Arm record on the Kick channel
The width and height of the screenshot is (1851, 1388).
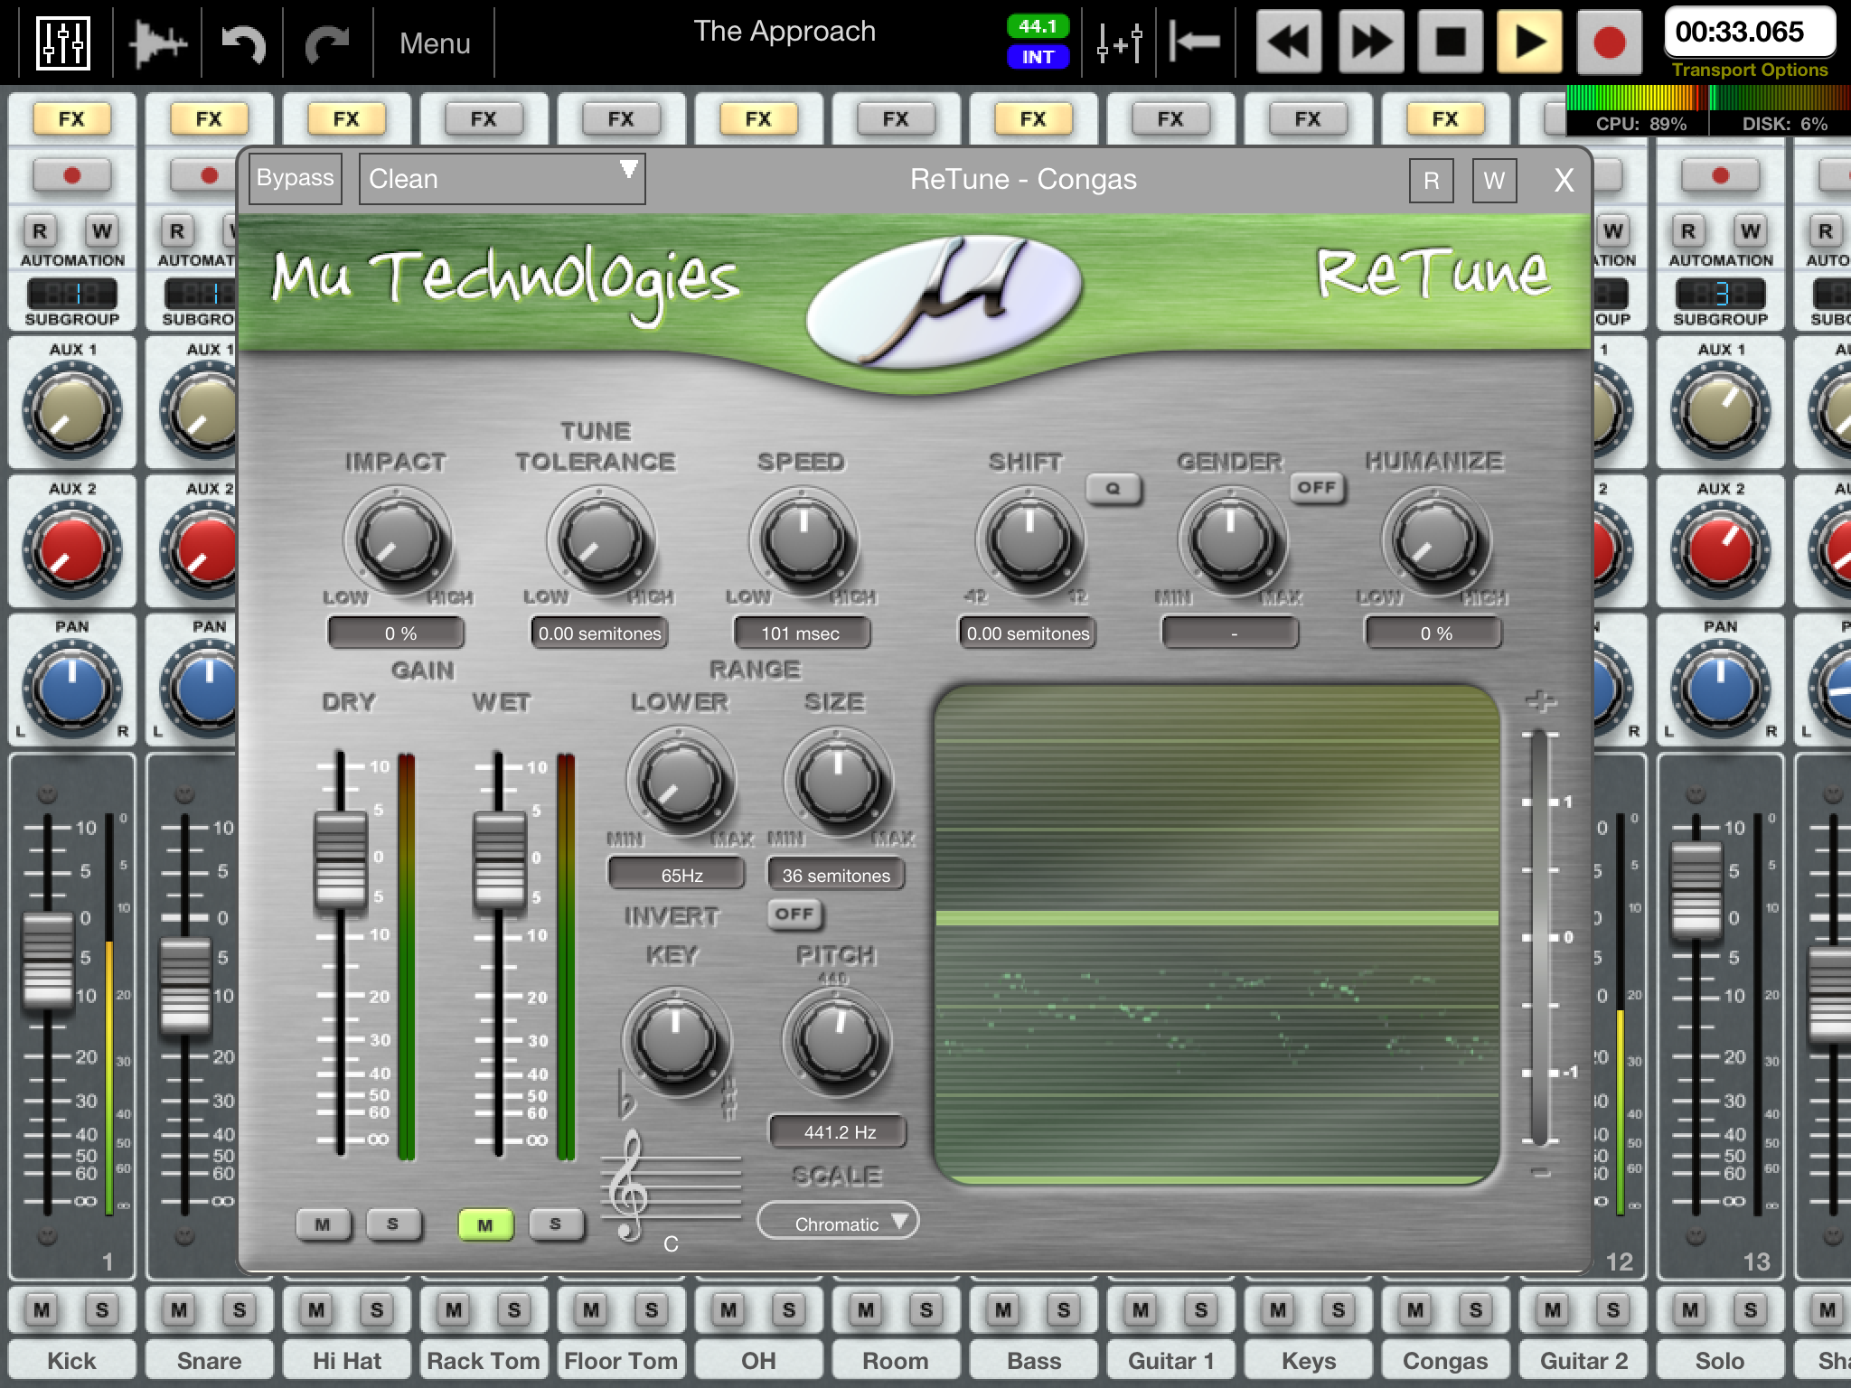(71, 175)
